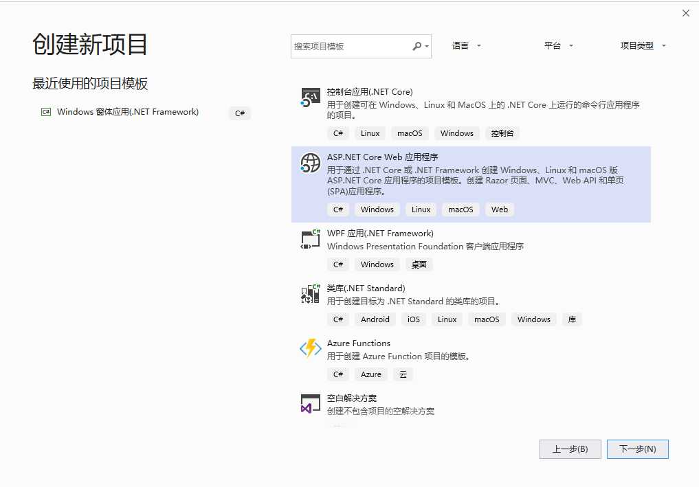
Task: Expand the search box history dropdown arrow
Action: pyautogui.click(x=427, y=46)
